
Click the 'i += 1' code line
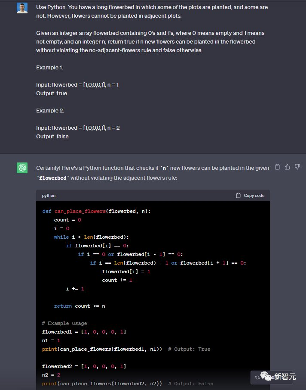click(75, 289)
